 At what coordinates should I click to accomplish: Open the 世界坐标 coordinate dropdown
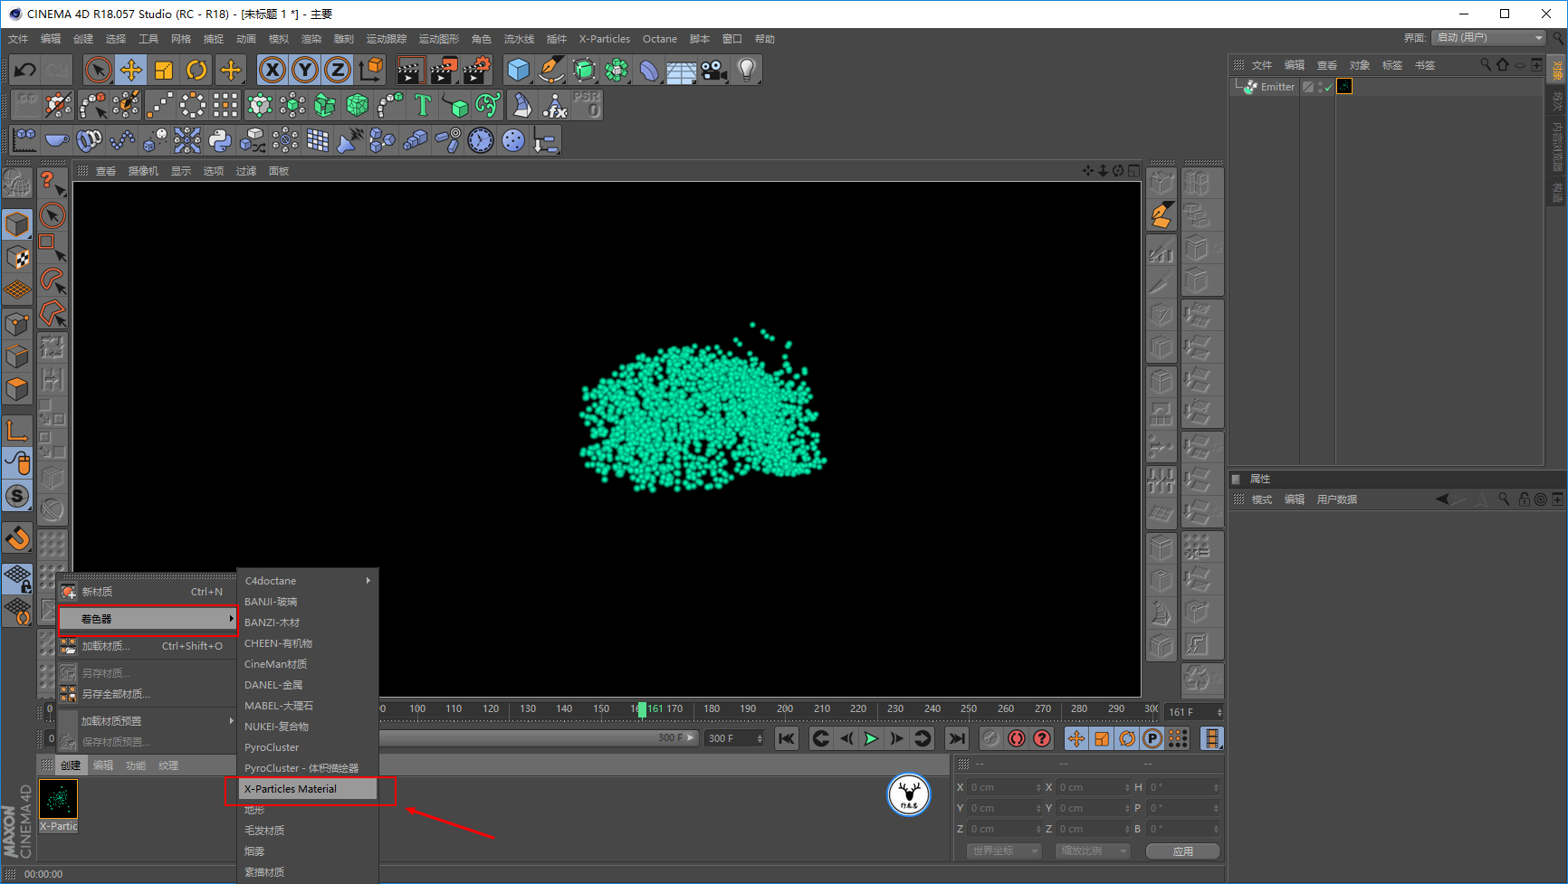(x=1005, y=851)
